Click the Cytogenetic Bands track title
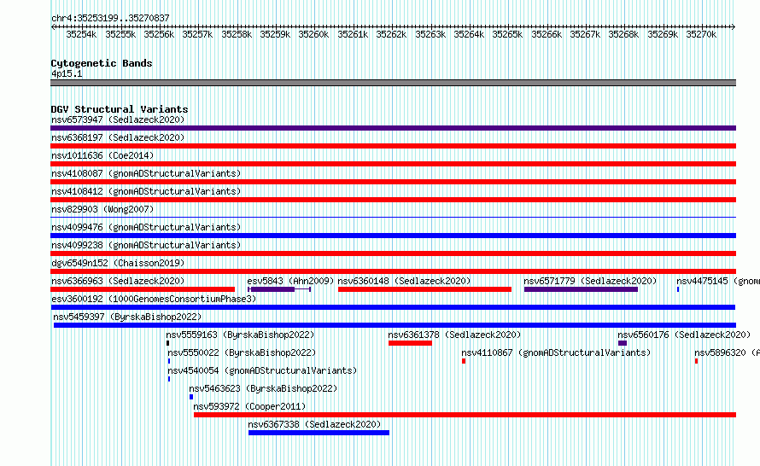The width and height of the screenshot is (760, 466). (x=102, y=63)
